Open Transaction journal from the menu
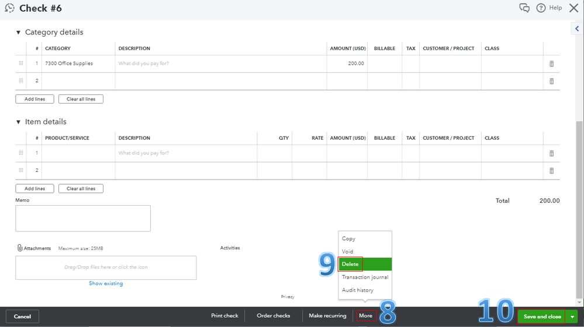 (365, 277)
